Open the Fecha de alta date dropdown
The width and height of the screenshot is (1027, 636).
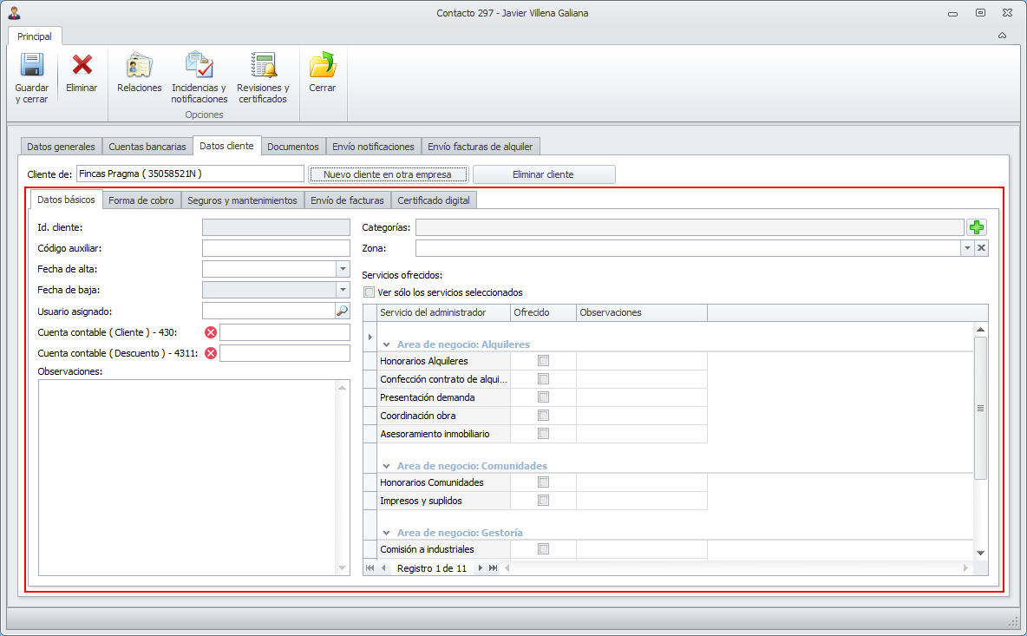(343, 269)
